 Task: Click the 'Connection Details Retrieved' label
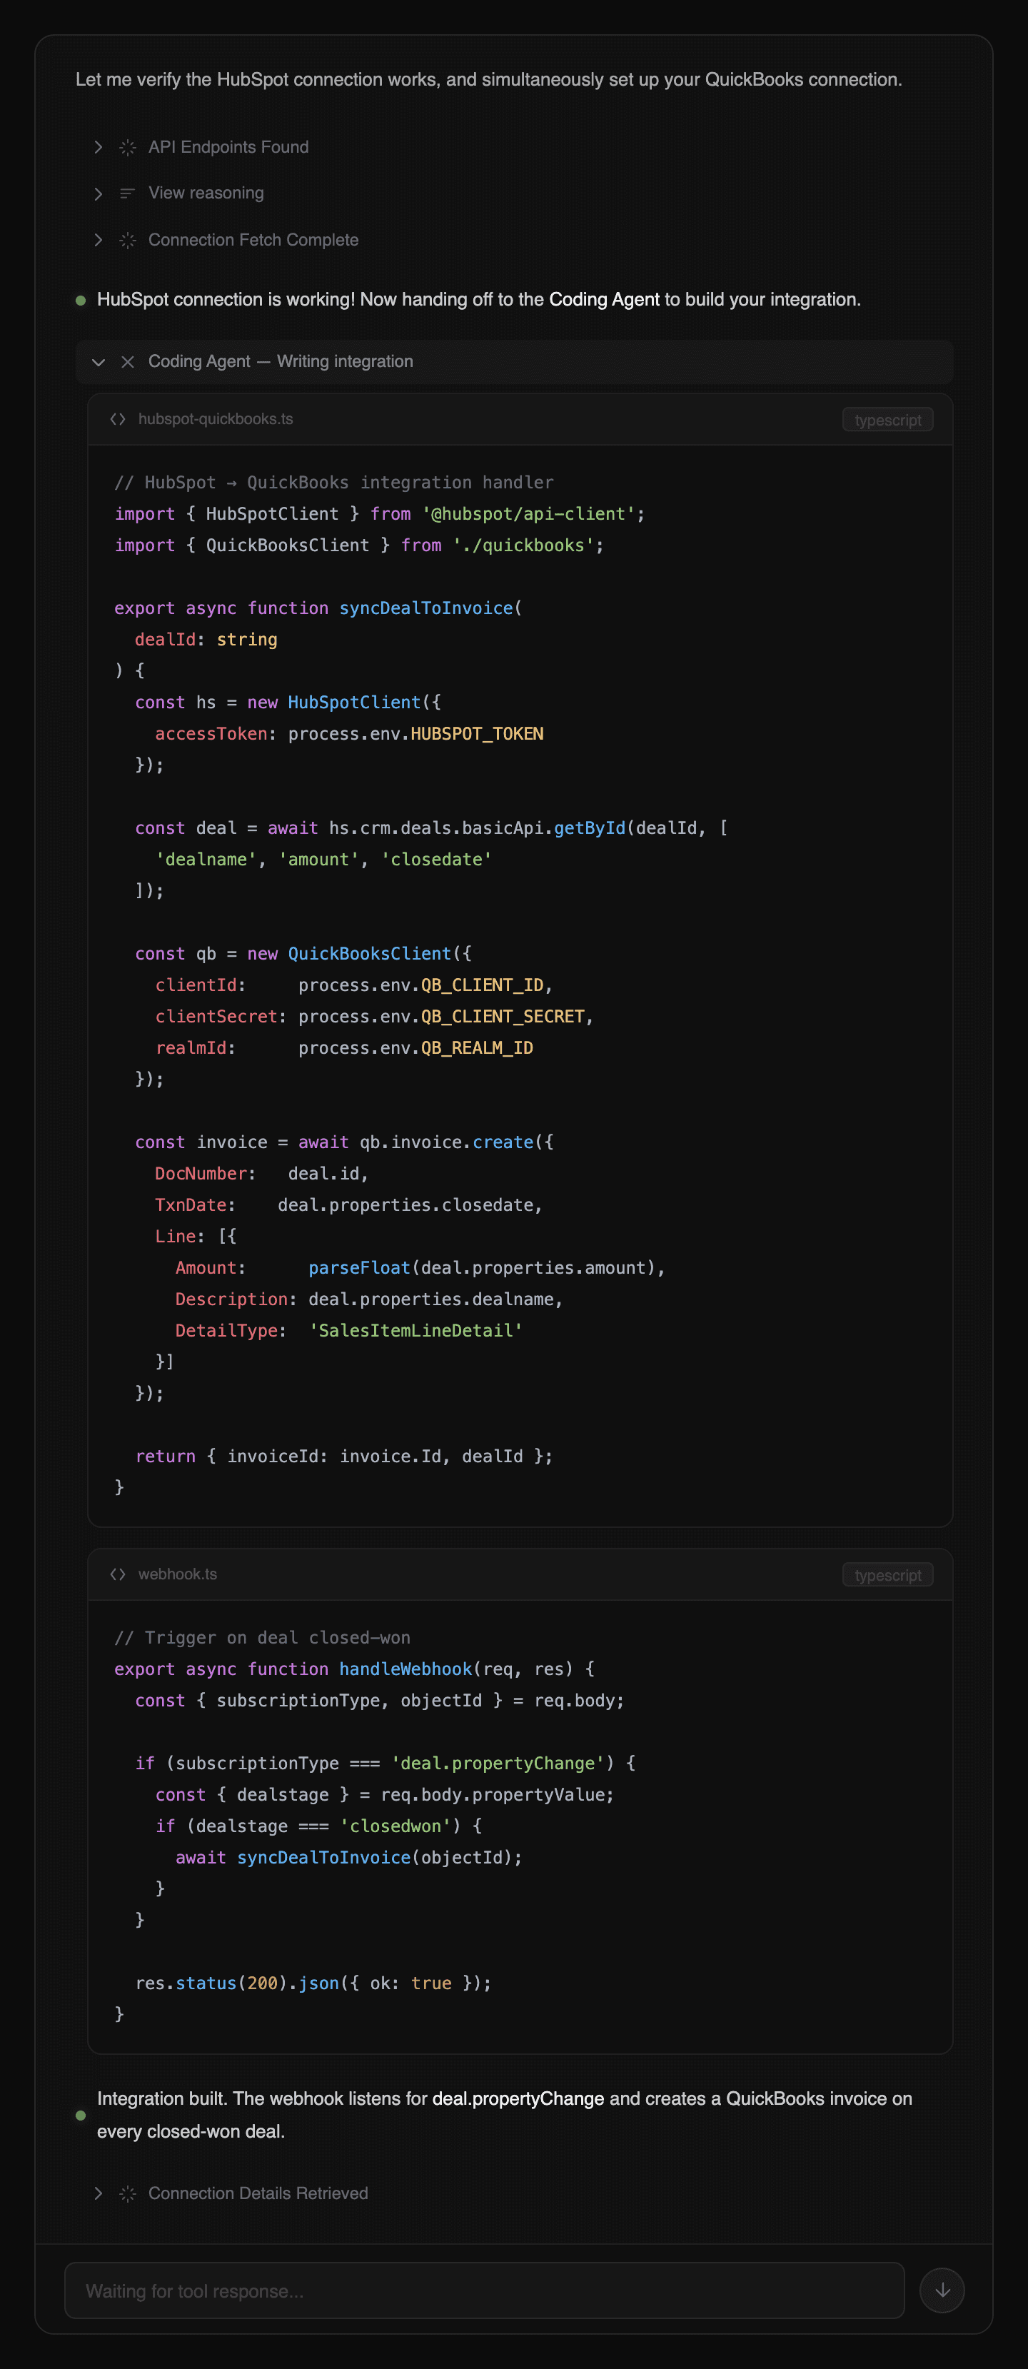[x=258, y=2193]
